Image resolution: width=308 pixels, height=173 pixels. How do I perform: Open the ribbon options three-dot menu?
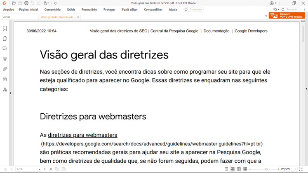[x=304, y=9]
